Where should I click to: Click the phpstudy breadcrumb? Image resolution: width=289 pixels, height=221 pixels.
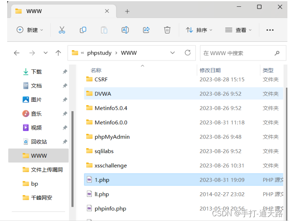click(x=99, y=53)
